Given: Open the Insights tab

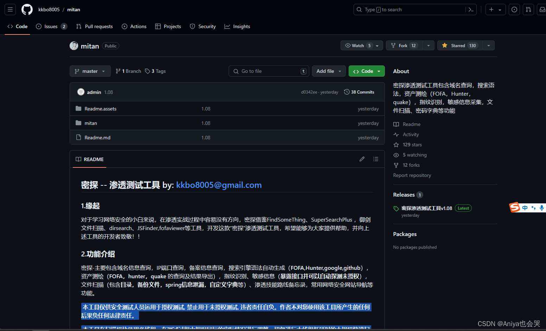Looking at the screenshot, I should point(237,26).
